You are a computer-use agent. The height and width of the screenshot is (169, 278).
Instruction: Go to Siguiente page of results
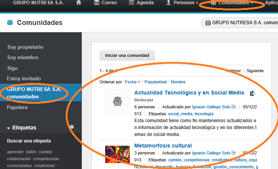coord(255,71)
